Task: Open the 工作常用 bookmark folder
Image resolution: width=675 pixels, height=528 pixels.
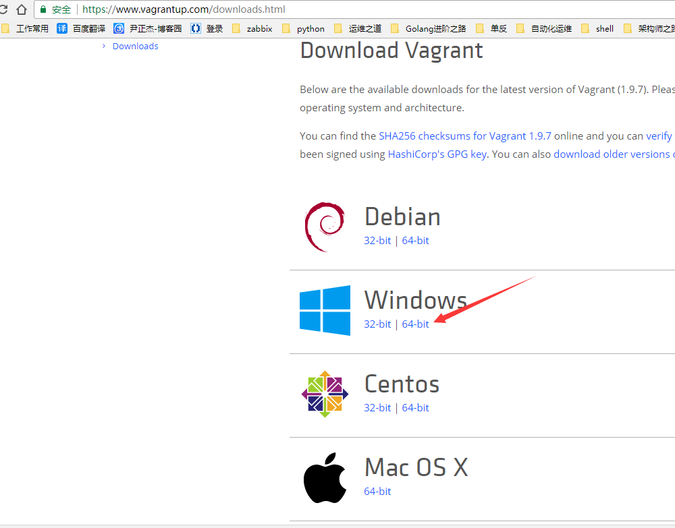Action: coord(25,29)
